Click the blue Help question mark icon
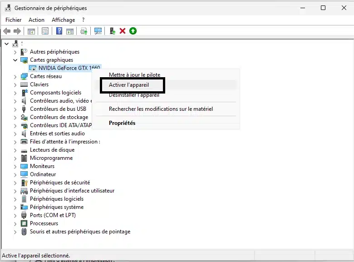The width and height of the screenshot is (354, 262). coord(59,31)
